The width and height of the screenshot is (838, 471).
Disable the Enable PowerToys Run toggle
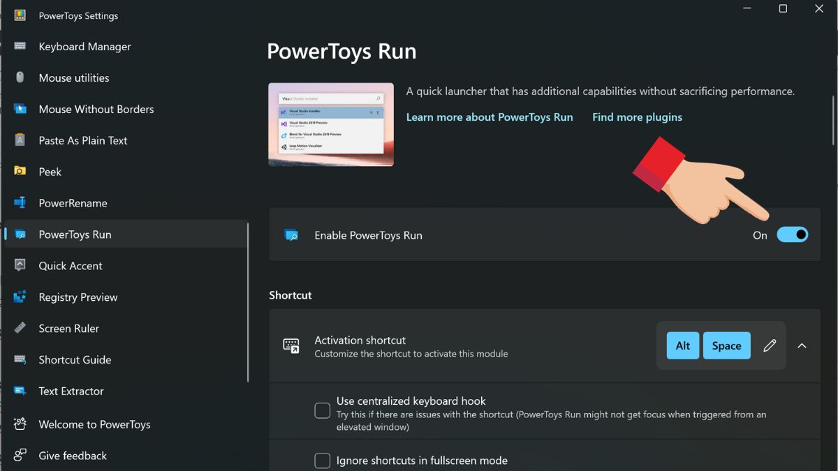click(793, 234)
